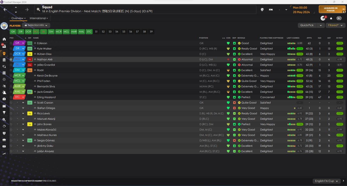Open the Schedule calendar icon in sidebar

4,106
